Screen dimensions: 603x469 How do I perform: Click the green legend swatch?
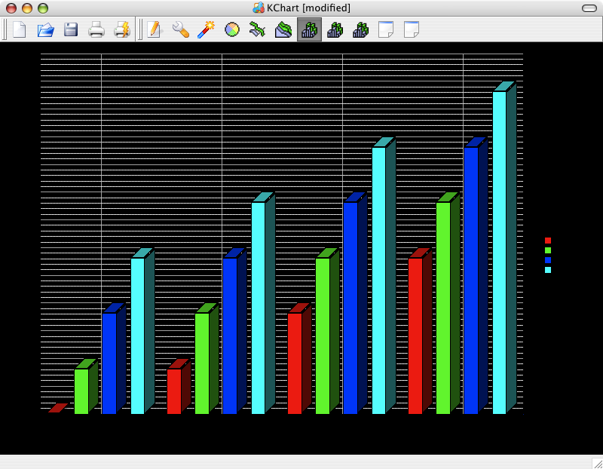[548, 250]
